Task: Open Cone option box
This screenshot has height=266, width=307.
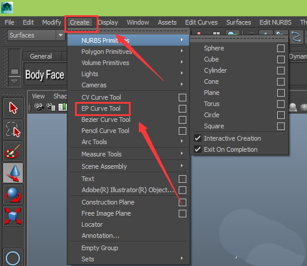Action: 281,81
